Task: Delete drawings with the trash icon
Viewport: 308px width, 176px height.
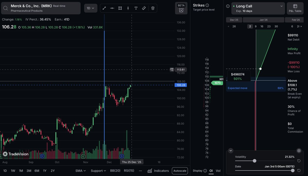Action: (153, 8)
